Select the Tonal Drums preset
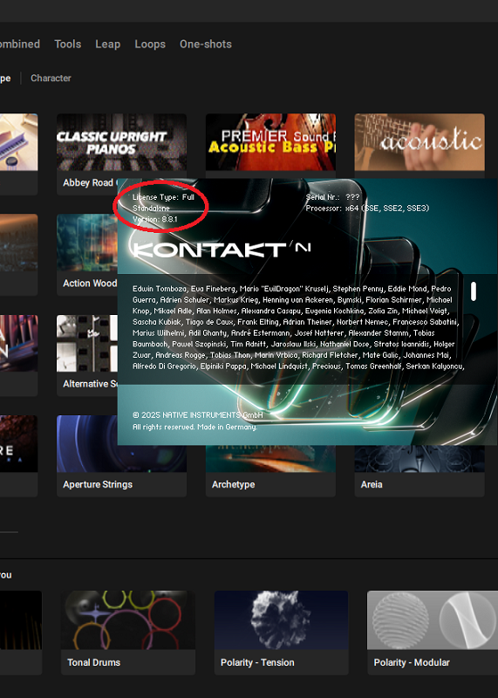Screen dimensions: 498x698 pos(128,633)
